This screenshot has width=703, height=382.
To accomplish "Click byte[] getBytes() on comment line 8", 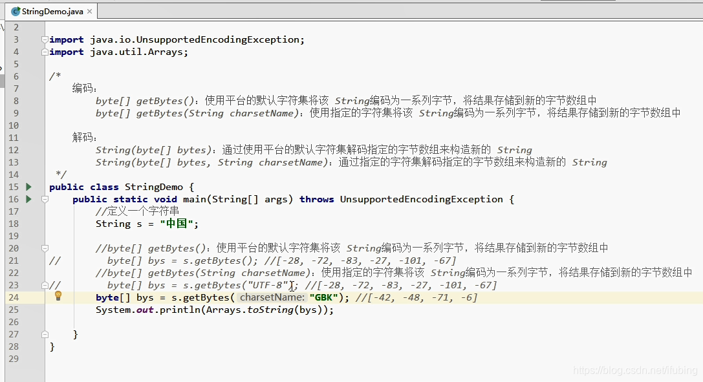I will 147,101.
